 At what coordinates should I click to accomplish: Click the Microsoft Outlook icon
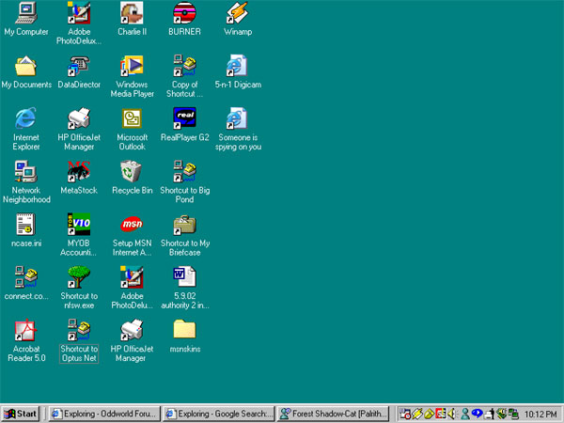(x=132, y=118)
